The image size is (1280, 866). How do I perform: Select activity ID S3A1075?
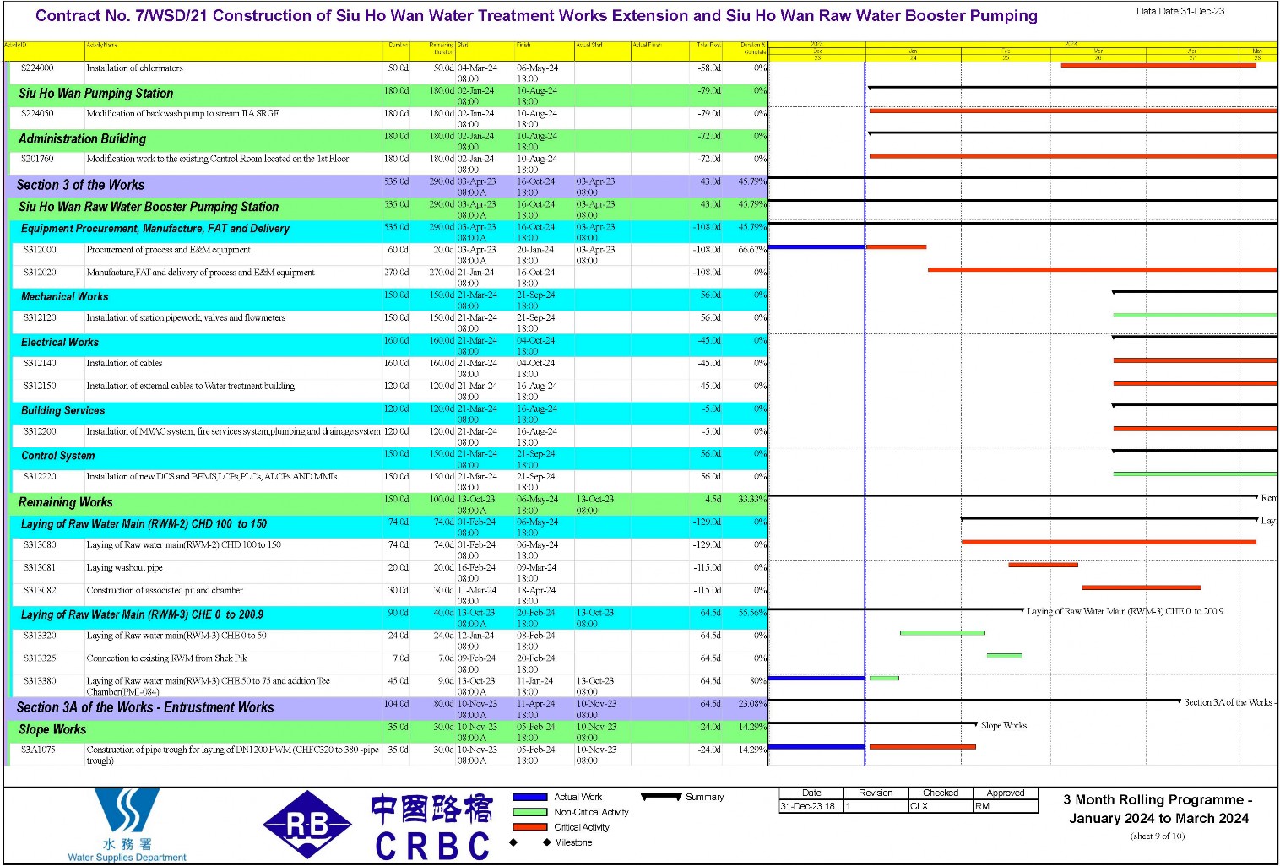(x=38, y=750)
